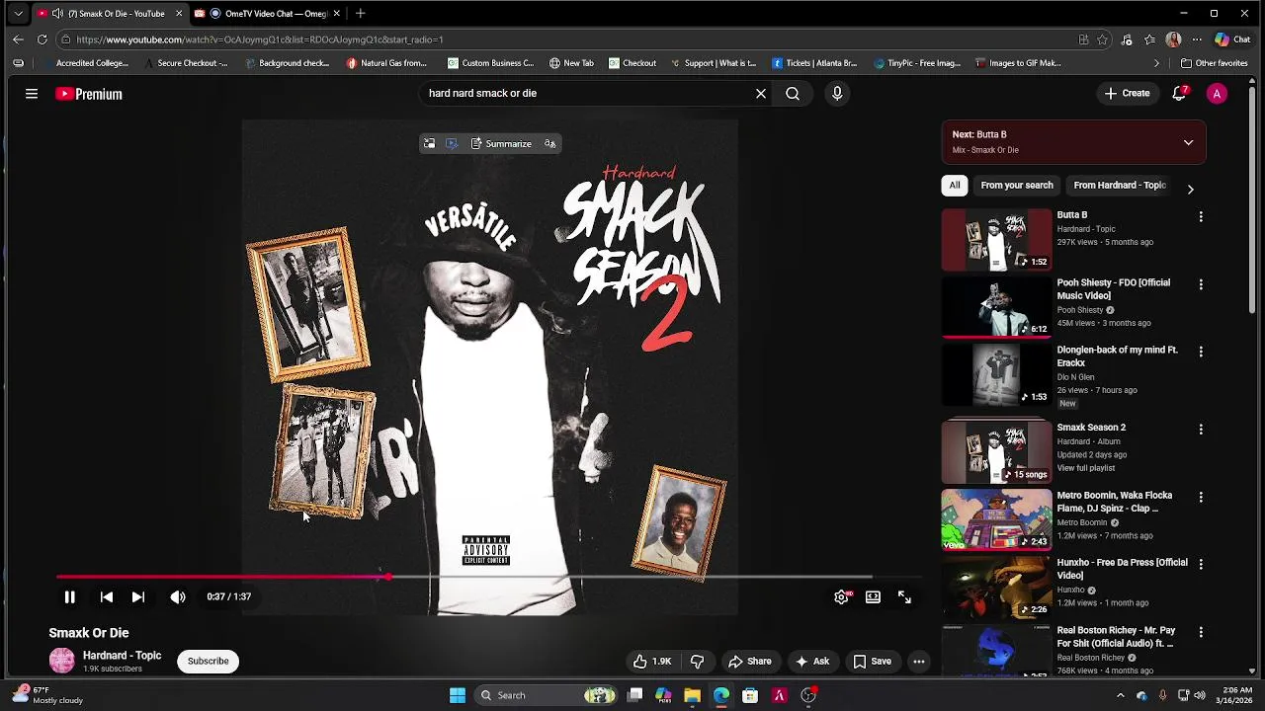Save the video to a playlist

point(873,662)
